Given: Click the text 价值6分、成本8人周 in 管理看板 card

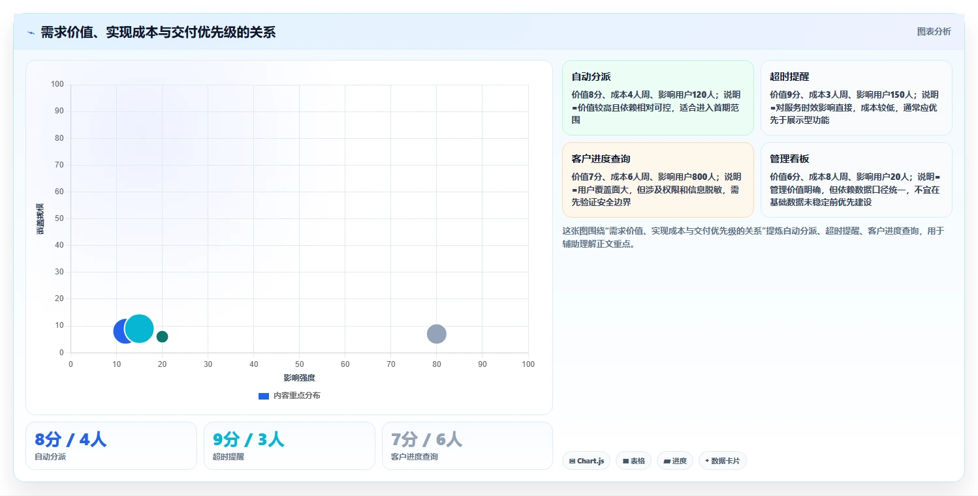Looking at the screenshot, I should click(808, 177).
